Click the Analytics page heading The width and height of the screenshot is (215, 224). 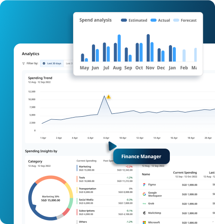tap(31, 54)
